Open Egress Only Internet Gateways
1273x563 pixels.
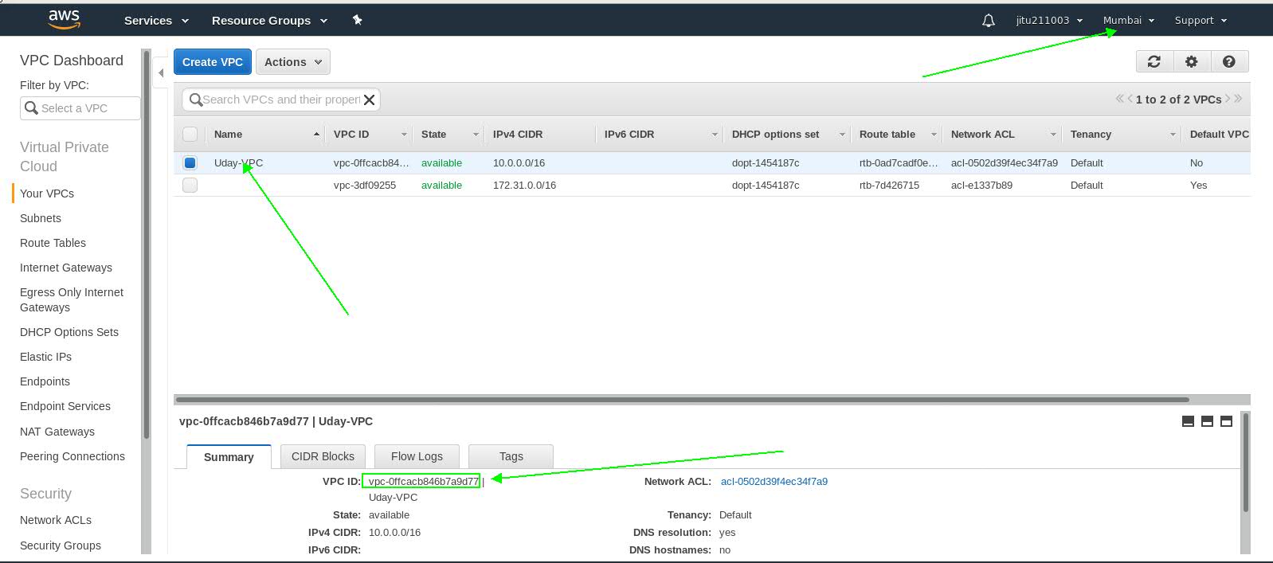(x=72, y=300)
